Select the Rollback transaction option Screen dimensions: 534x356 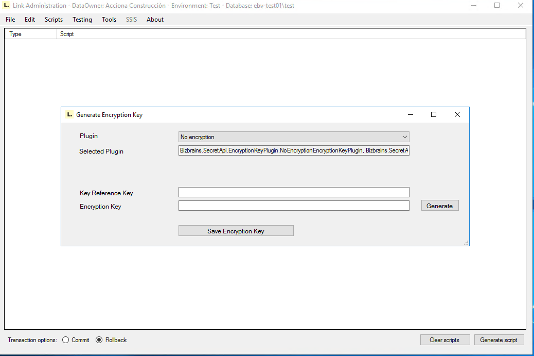(99, 340)
